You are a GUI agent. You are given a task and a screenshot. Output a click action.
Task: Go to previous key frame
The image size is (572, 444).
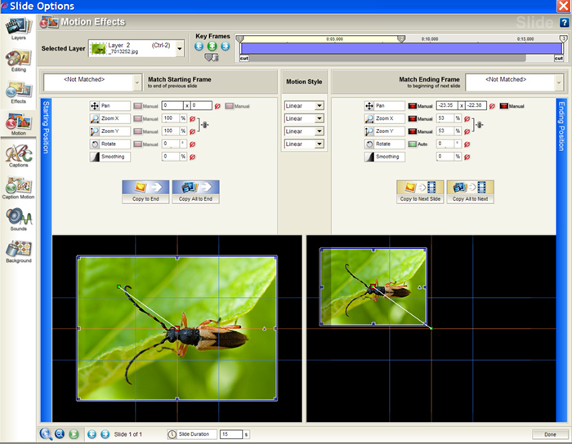pyautogui.click(x=199, y=47)
